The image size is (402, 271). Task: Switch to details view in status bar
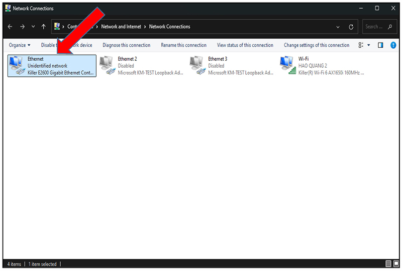pyautogui.click(x=388, y=263)
